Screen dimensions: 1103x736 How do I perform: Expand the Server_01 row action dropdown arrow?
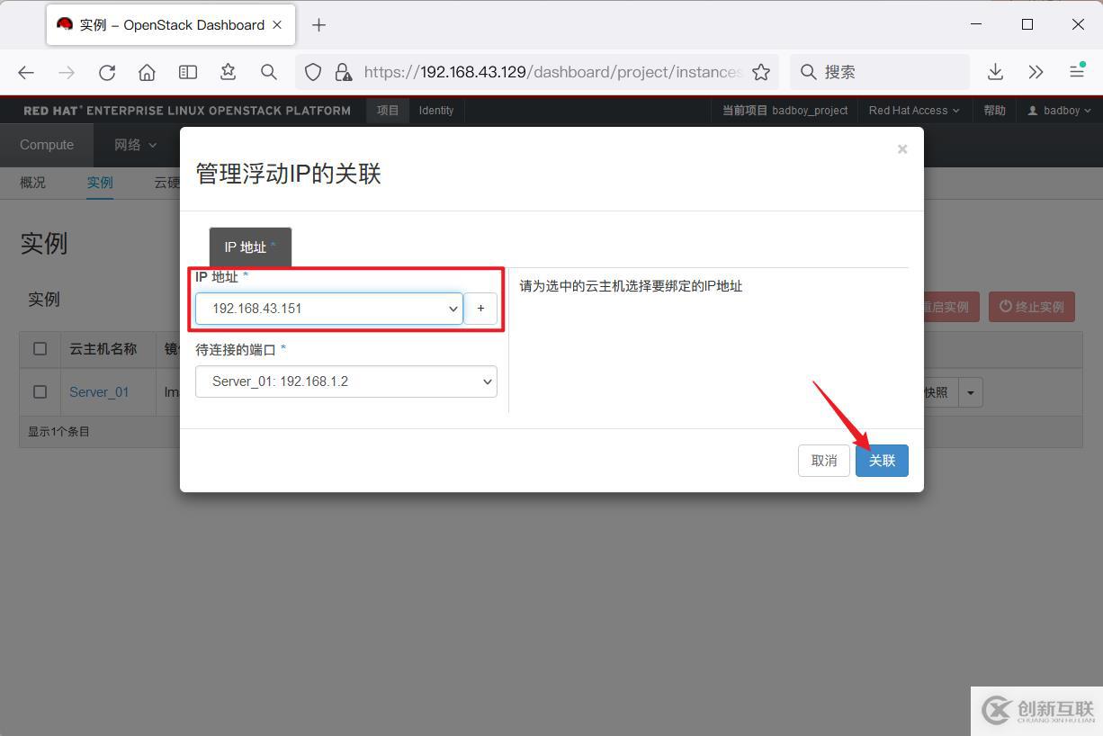click(x=970, y=392)
